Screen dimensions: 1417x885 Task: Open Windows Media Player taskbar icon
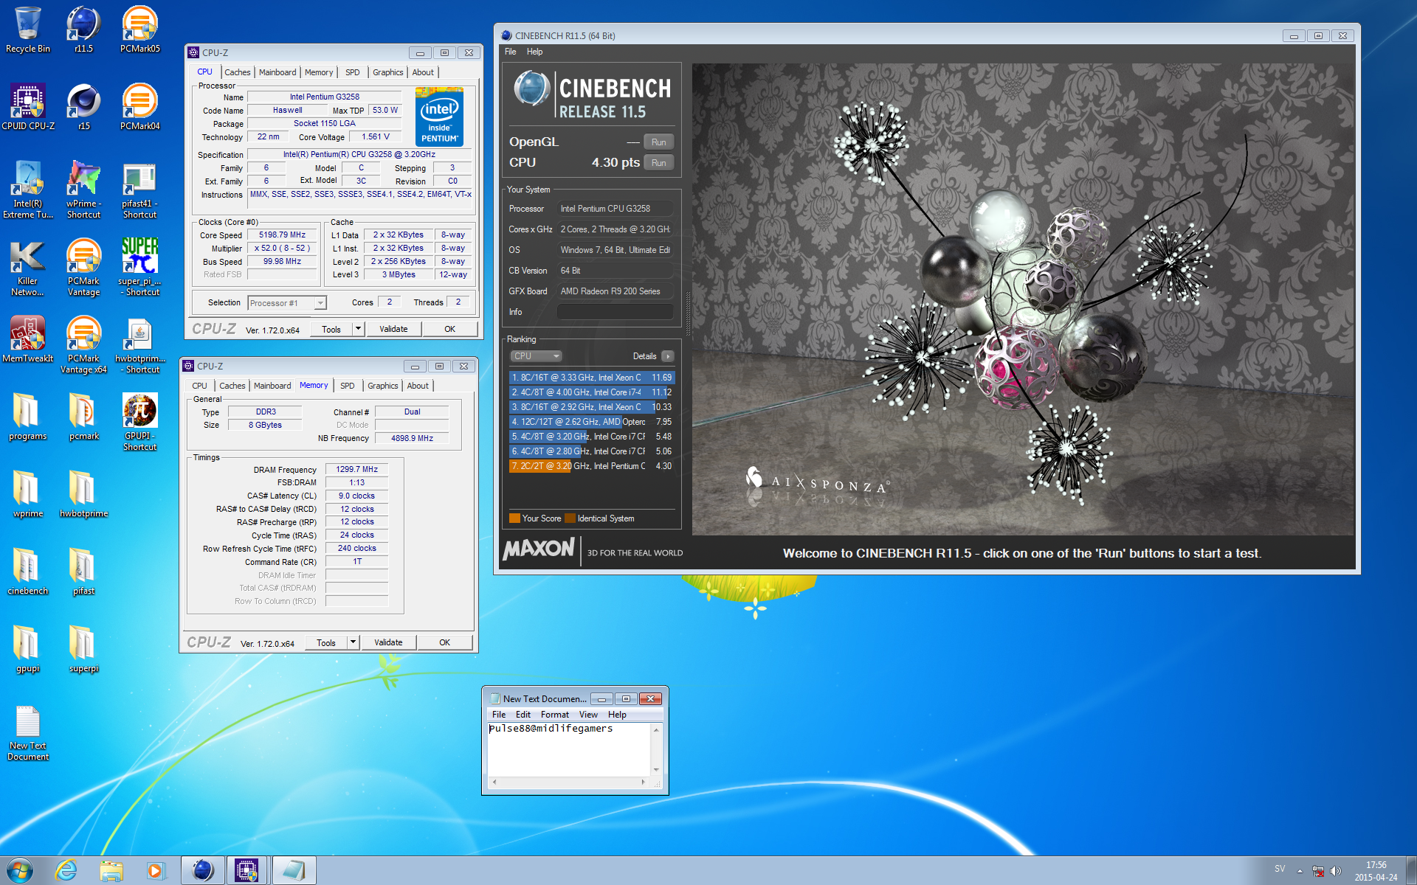[x=156, y=870]
